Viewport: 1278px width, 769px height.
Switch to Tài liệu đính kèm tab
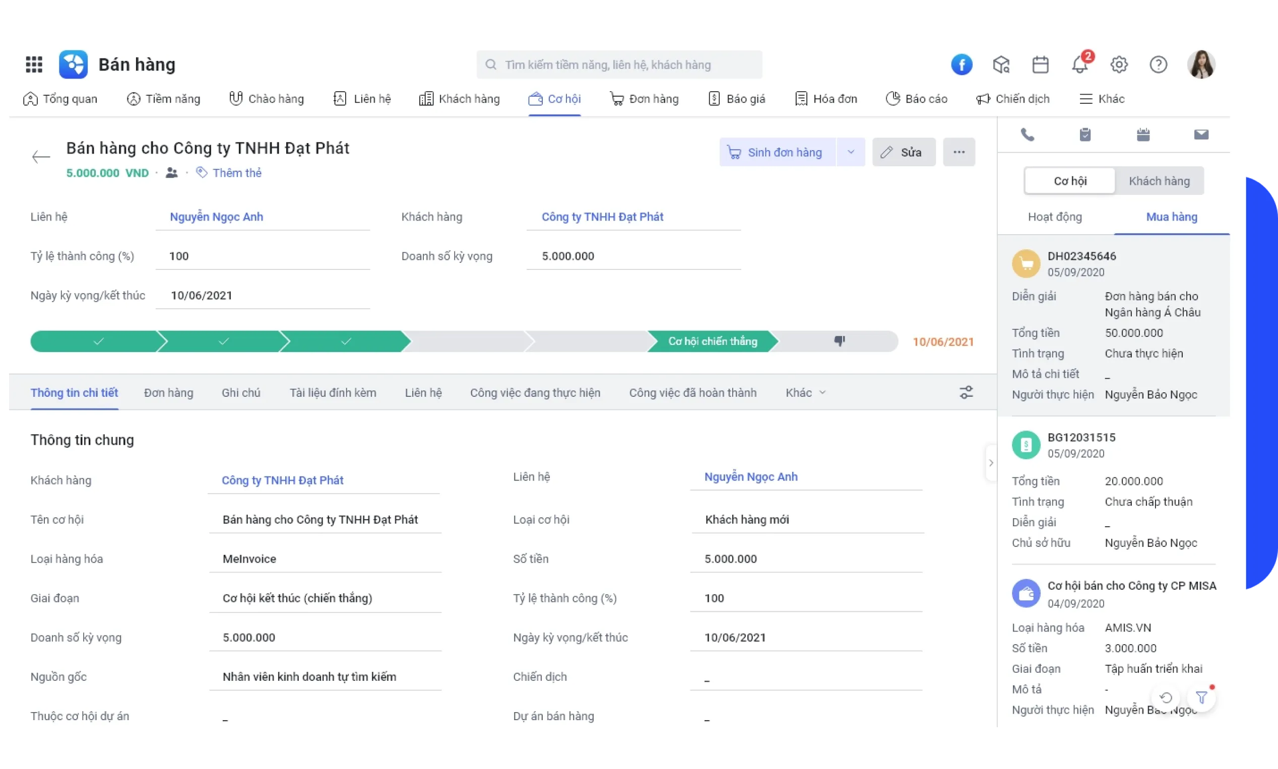tap(333, 393)
